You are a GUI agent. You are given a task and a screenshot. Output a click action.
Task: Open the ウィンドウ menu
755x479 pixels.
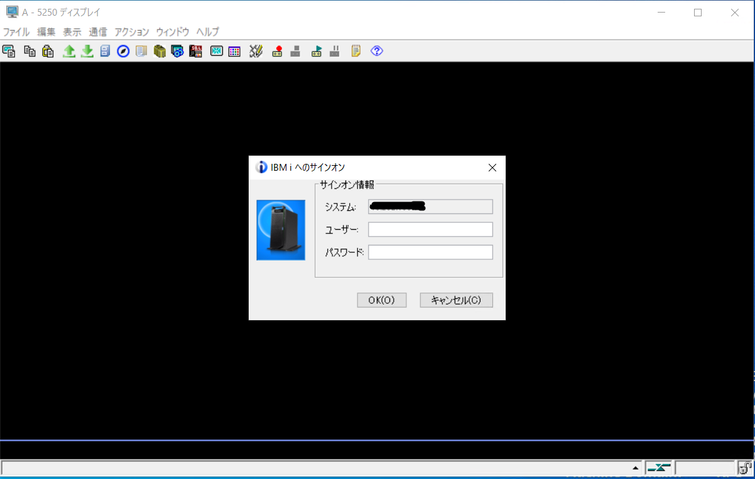click(x=173, y=32)
